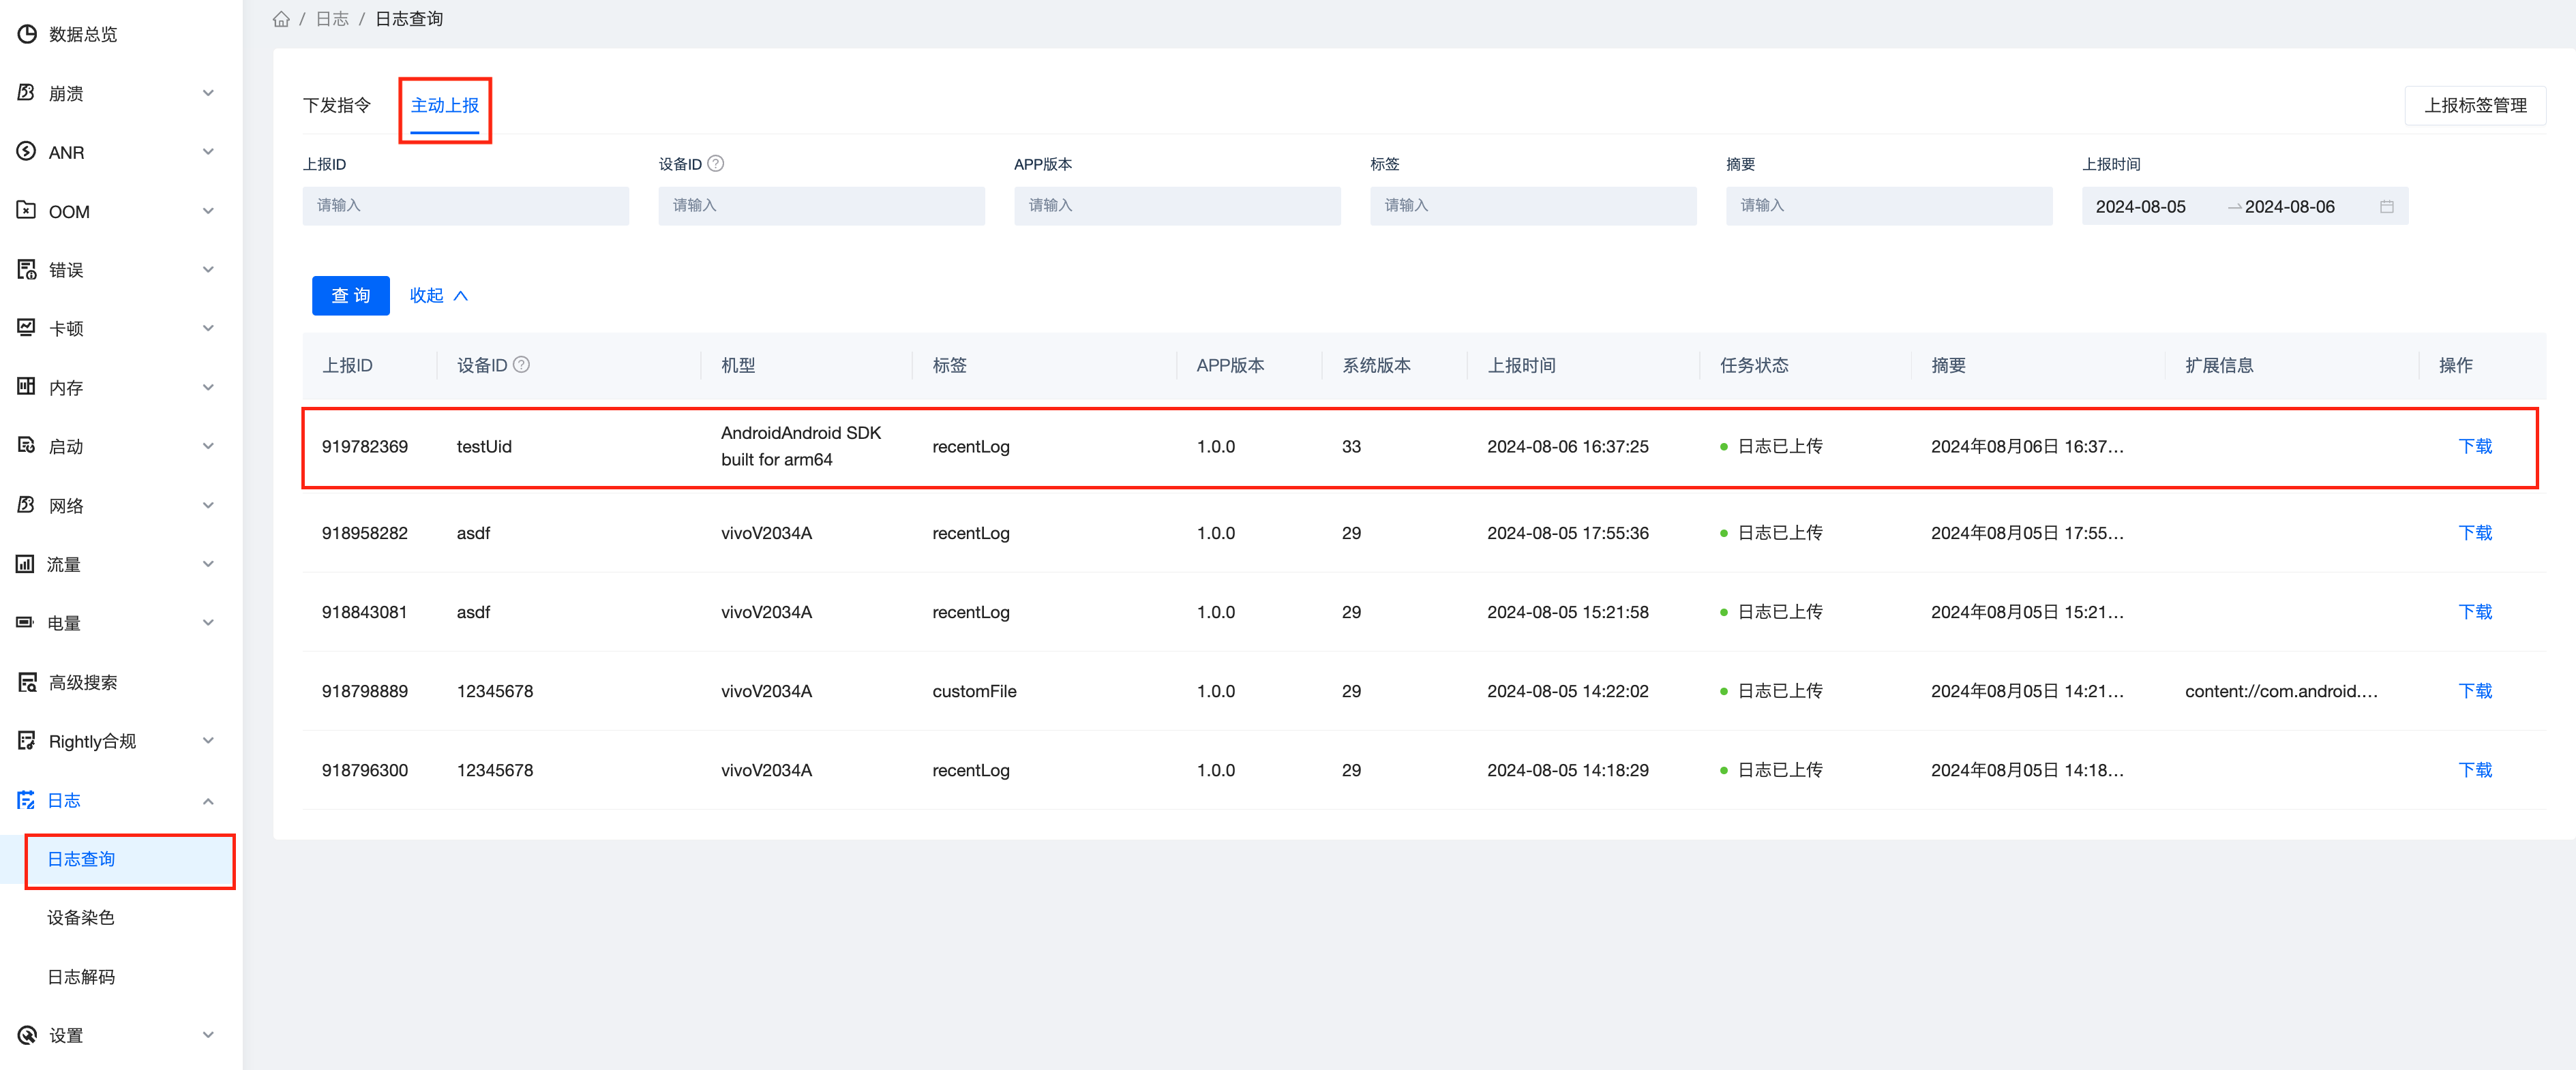The image size is (2576, 1070).
Task: Click the 启动 sidebar icon
Action: coord(27,446)
